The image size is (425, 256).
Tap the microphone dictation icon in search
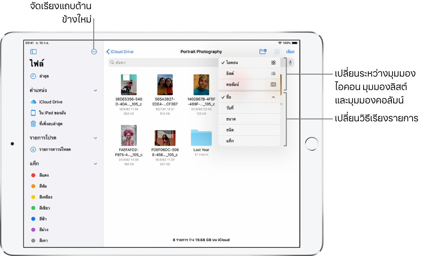290,62
